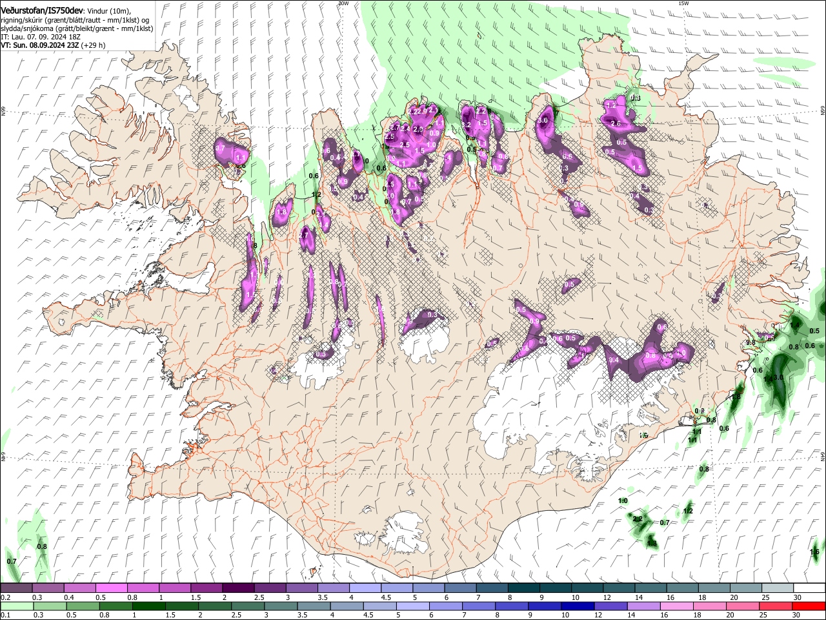826x620 pixels.
Task: Pick the pale green rain swatch between 0.1 and 0.3
Action: click(x=16, y=606)
